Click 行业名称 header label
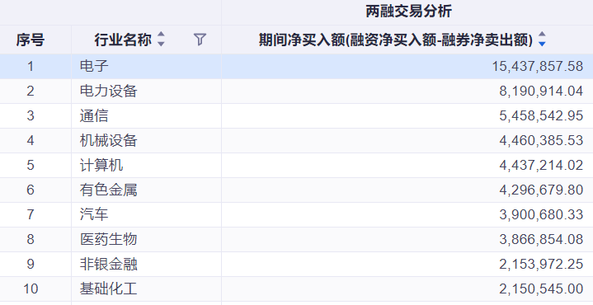Image resolution: width=593 pixels, height=305 pixels. coord(123,40)
